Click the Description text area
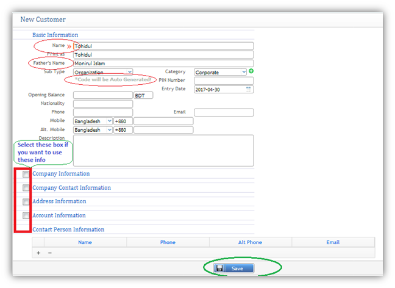The width and height of the screenshot is (395, 288). point(162,151)
